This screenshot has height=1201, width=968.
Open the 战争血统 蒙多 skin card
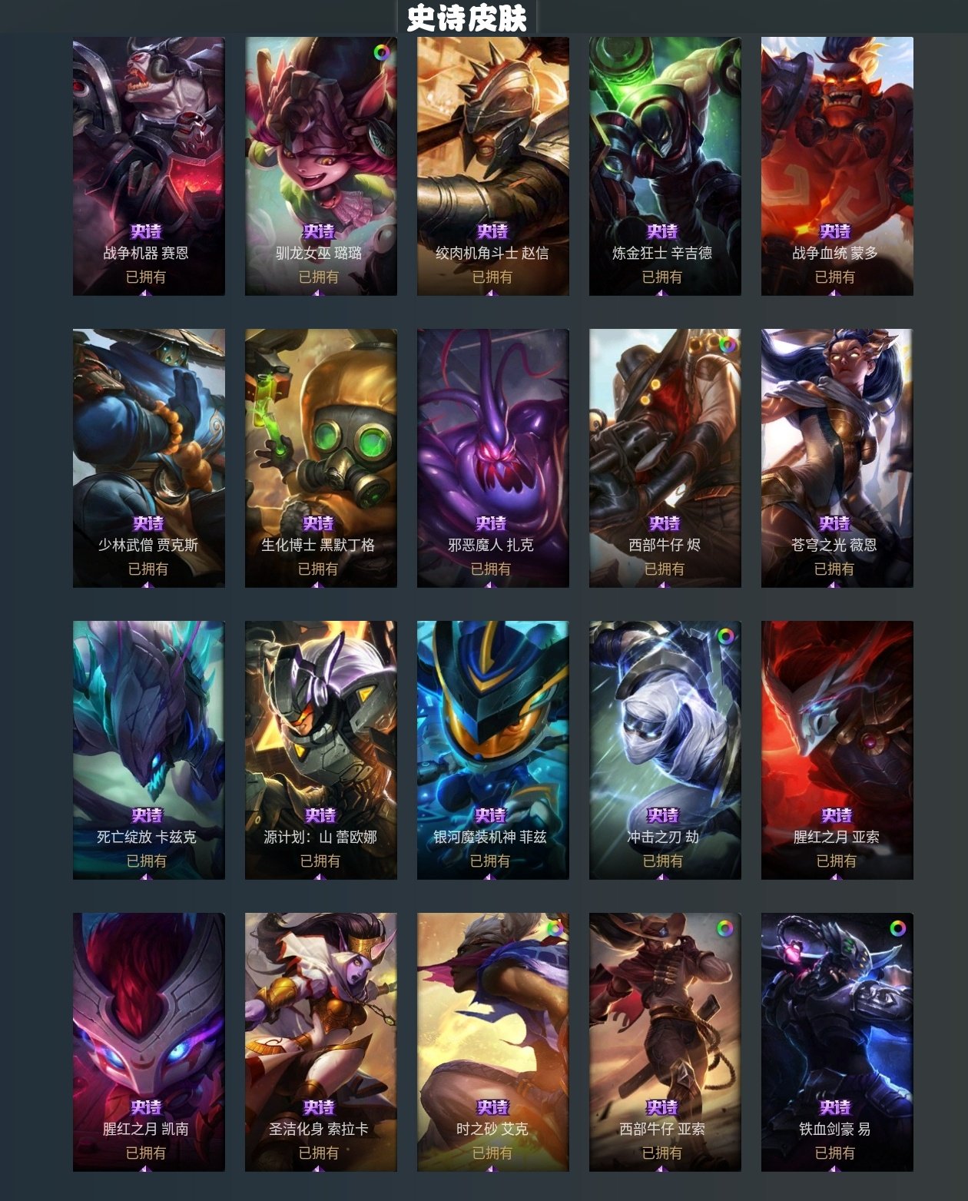tap(837, 166)
